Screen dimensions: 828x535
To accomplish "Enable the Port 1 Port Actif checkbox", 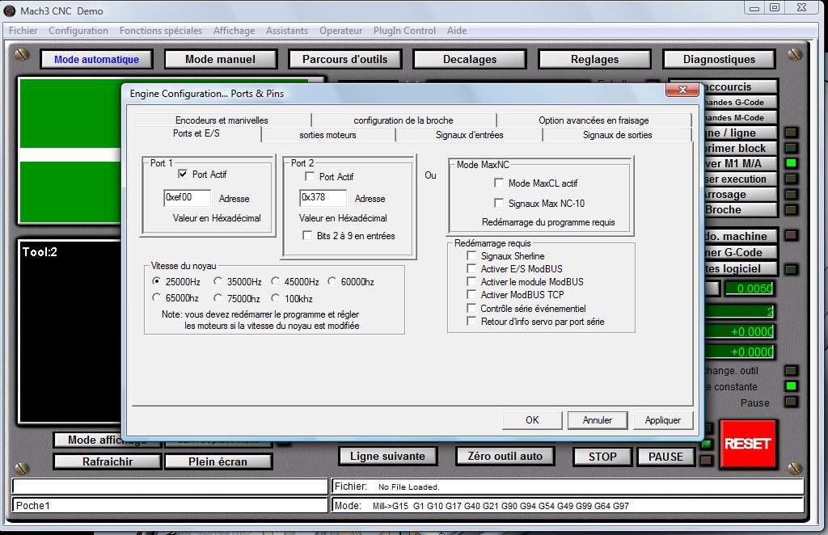I will (183, 174).
